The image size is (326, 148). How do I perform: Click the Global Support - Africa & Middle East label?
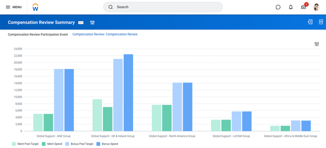pyautogui.click(x=291, y=136)
